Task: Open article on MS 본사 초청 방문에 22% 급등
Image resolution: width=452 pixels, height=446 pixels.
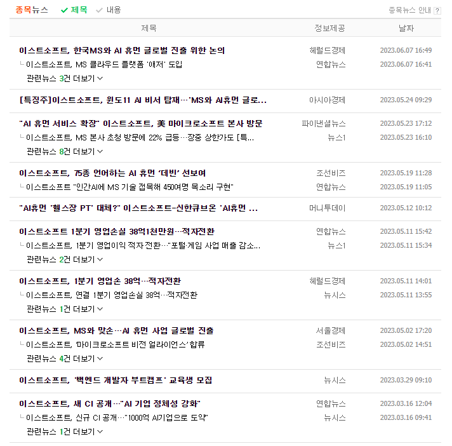Action: [x=140, y=137]
